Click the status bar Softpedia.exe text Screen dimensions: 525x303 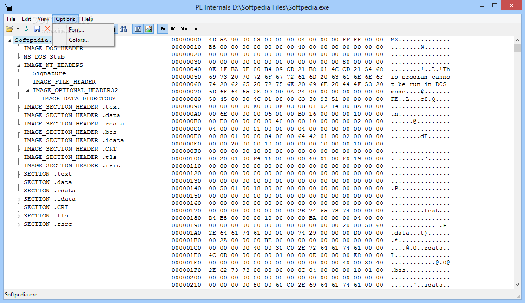pyautogui.click(x=21, y=295)
